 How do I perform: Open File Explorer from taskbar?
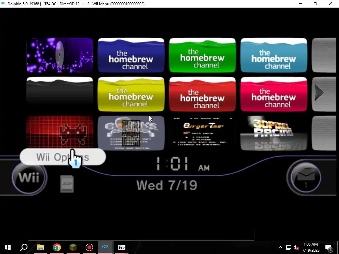41,247
